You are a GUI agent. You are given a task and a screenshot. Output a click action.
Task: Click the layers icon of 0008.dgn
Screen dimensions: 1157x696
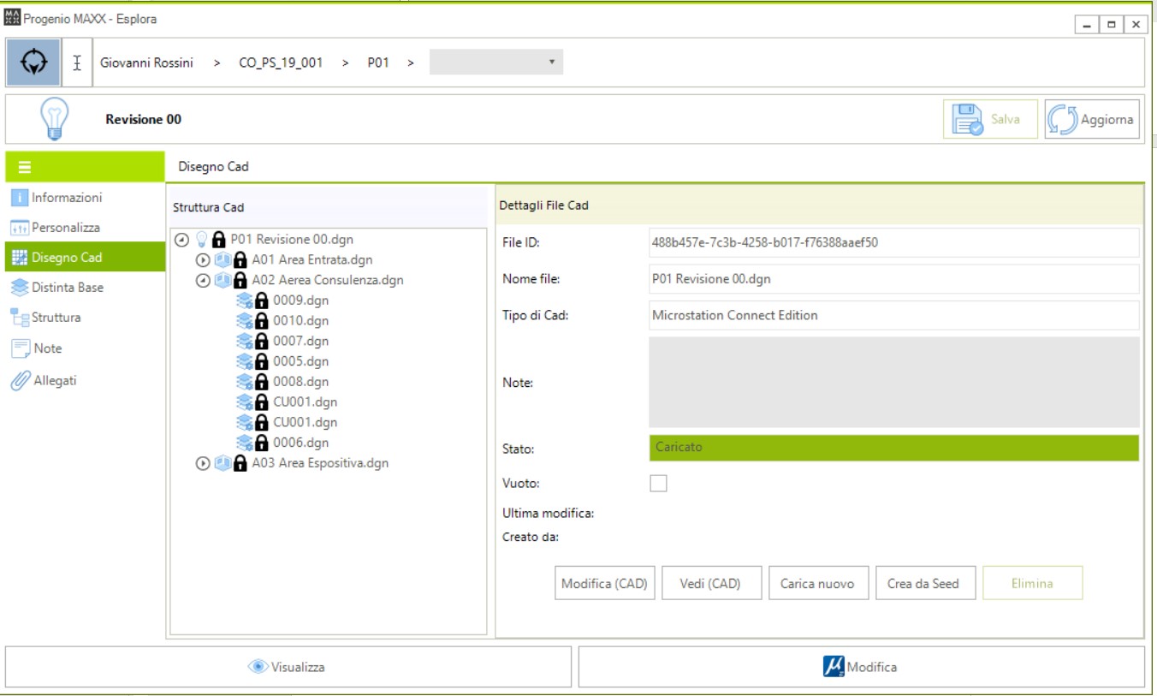click(245, 382)
